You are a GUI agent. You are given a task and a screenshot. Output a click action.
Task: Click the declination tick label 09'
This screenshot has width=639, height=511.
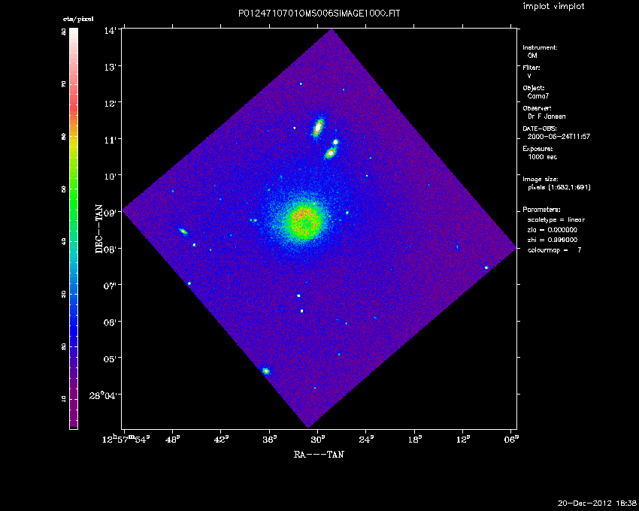pos(110,213)
